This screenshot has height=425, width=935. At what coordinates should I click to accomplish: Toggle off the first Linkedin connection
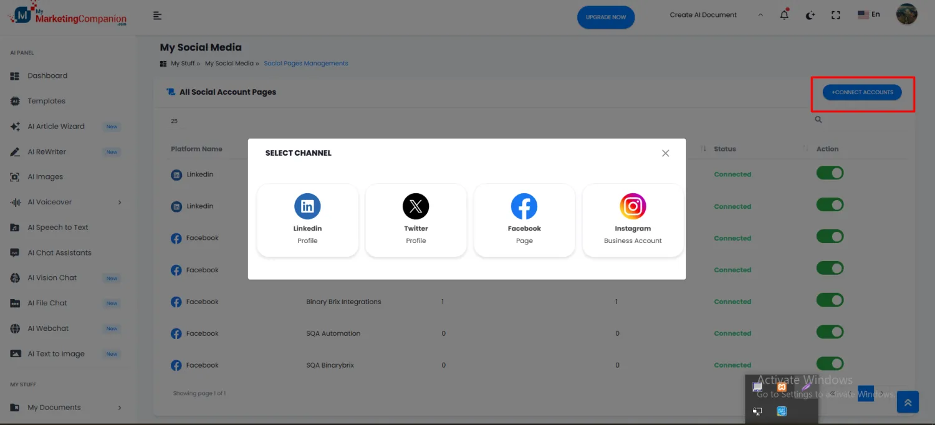click(830, 173)
